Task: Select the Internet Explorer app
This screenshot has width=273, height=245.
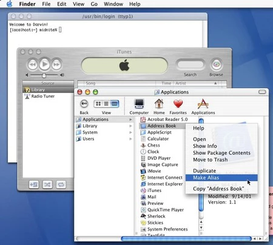Action: pyautogui.click(x=161, y=184)
